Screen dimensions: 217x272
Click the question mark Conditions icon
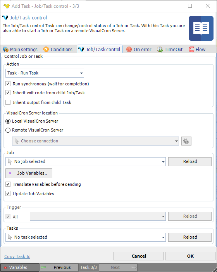pyautogui.click(x=46, y=49)
